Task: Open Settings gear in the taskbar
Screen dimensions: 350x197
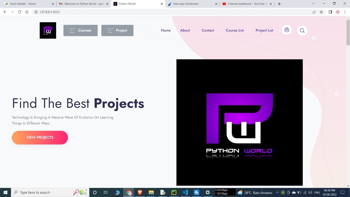Action: tap(208, 192)
